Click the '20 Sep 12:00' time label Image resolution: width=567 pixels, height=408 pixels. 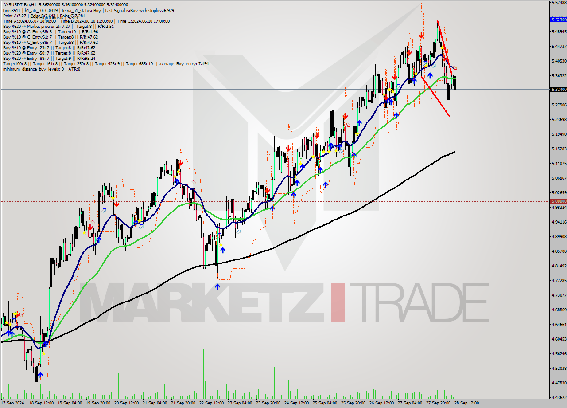click(x=127, y=403)
